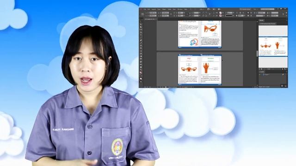Open the workspace switcher dropdown
The height and width of the screenshot is (166, 296).
(245, 9)
